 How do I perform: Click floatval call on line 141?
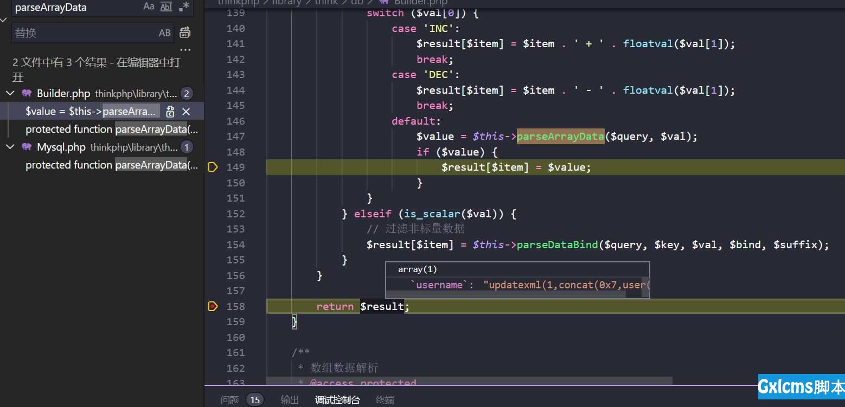tap(648, 44)
